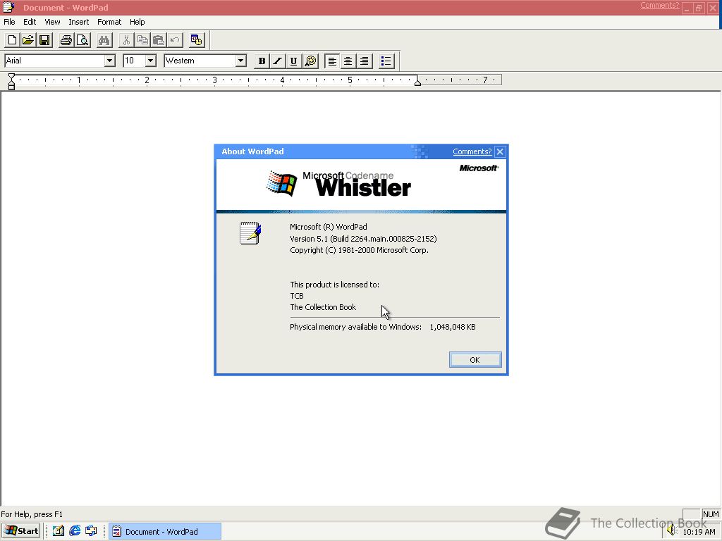Click the volume speaker tray icon
This screenshot has height=541, width=722.
coord(672,530)
